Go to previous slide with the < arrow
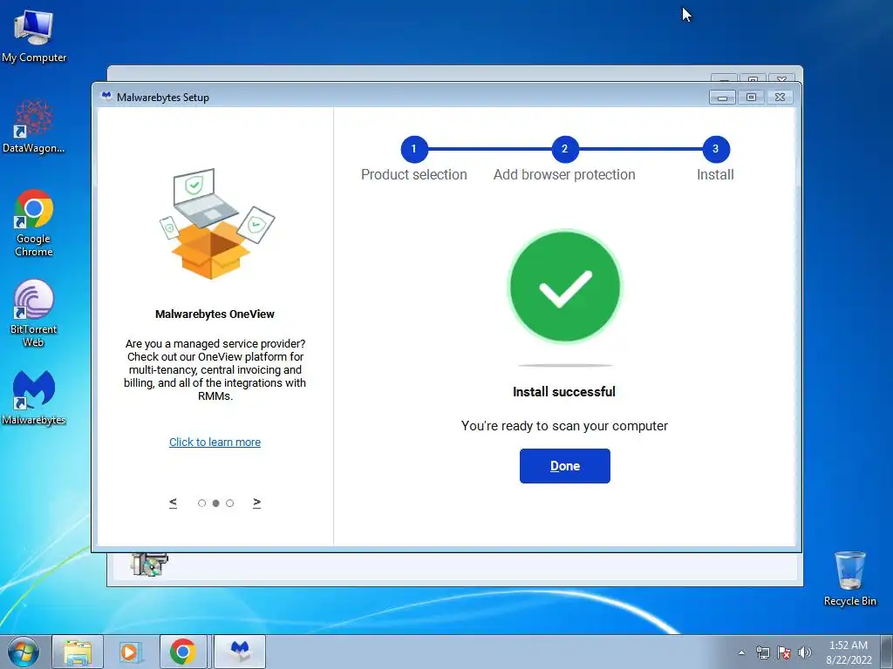 174,503
